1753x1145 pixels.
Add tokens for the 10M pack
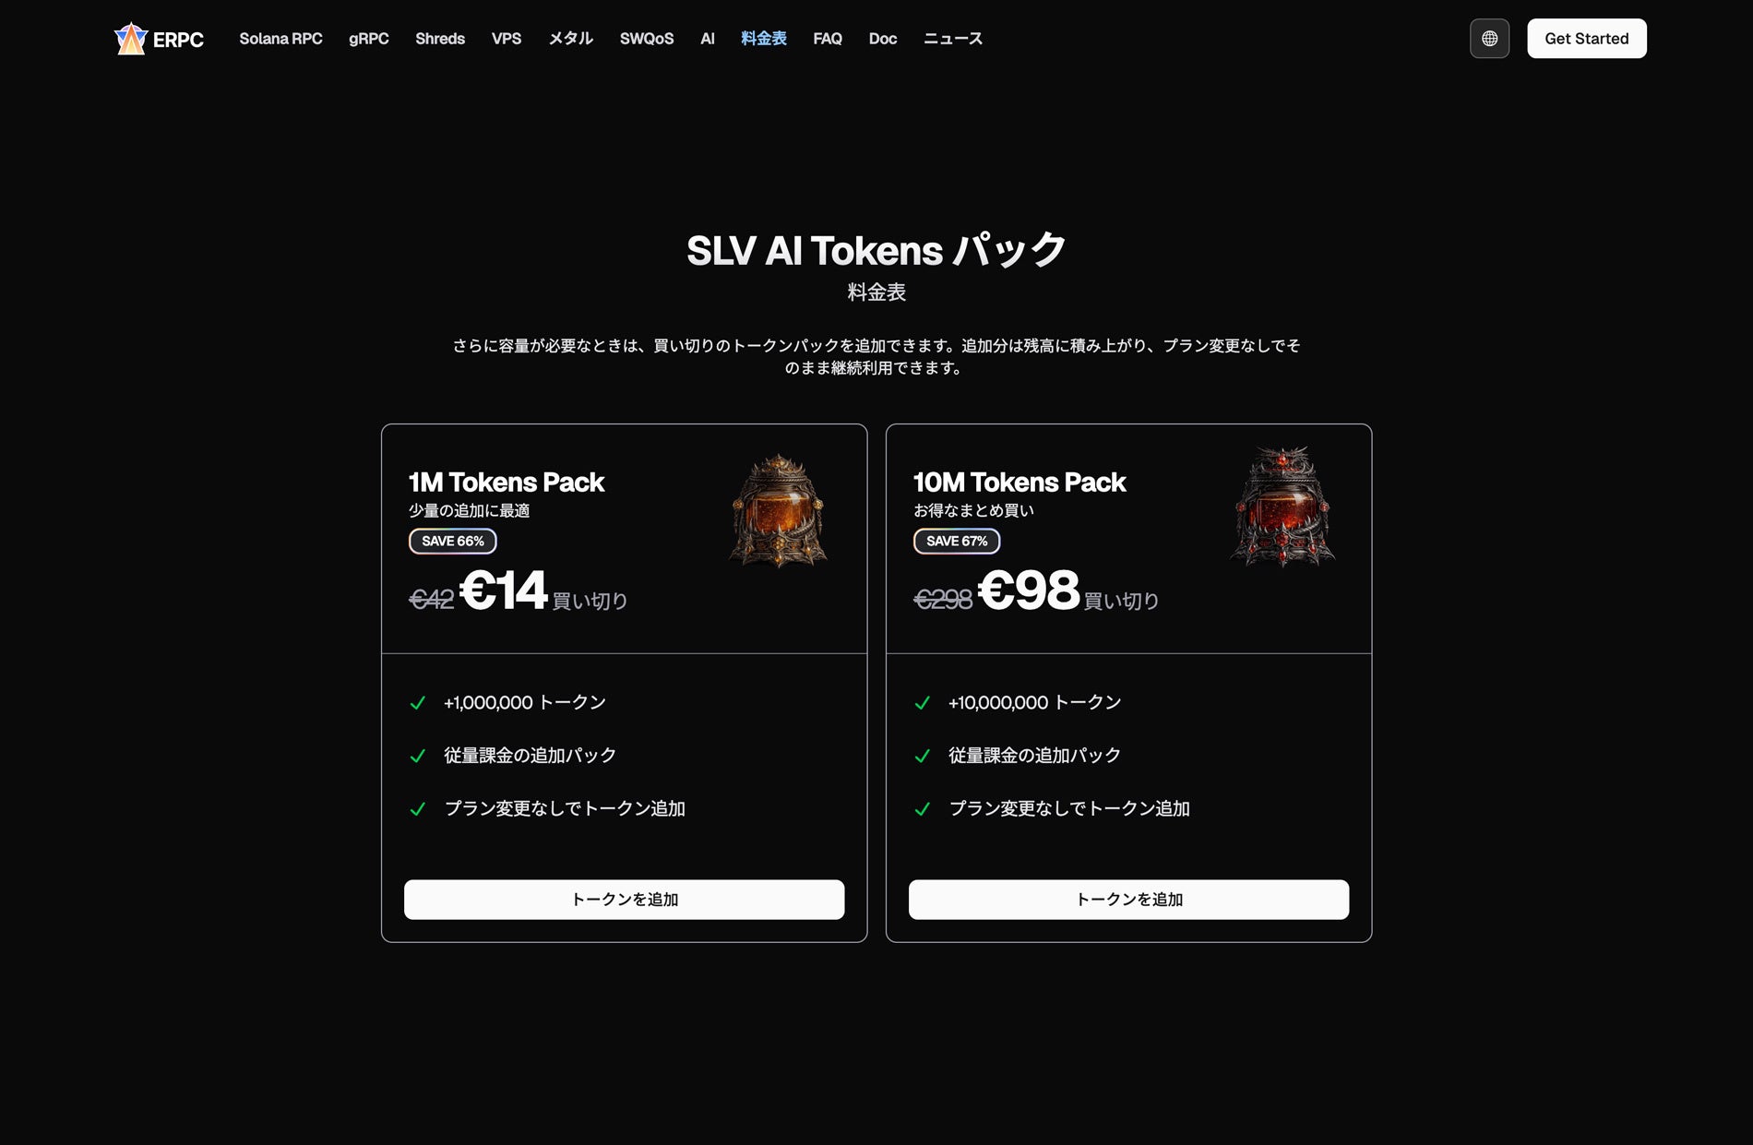(x=1129, y=900)
